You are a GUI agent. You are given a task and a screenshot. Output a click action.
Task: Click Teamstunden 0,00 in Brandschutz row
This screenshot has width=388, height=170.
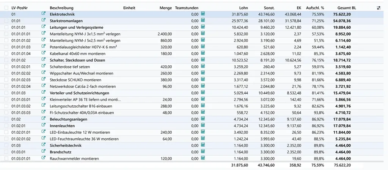tap(195, 152)
